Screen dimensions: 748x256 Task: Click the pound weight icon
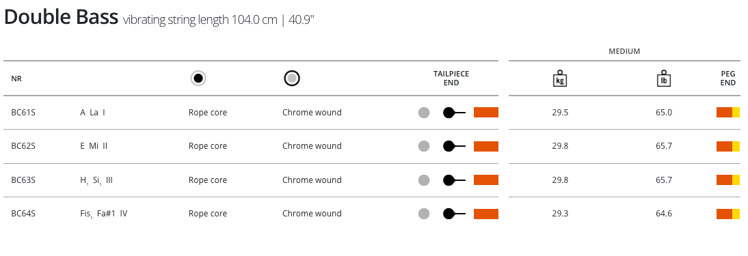(664, 79)
